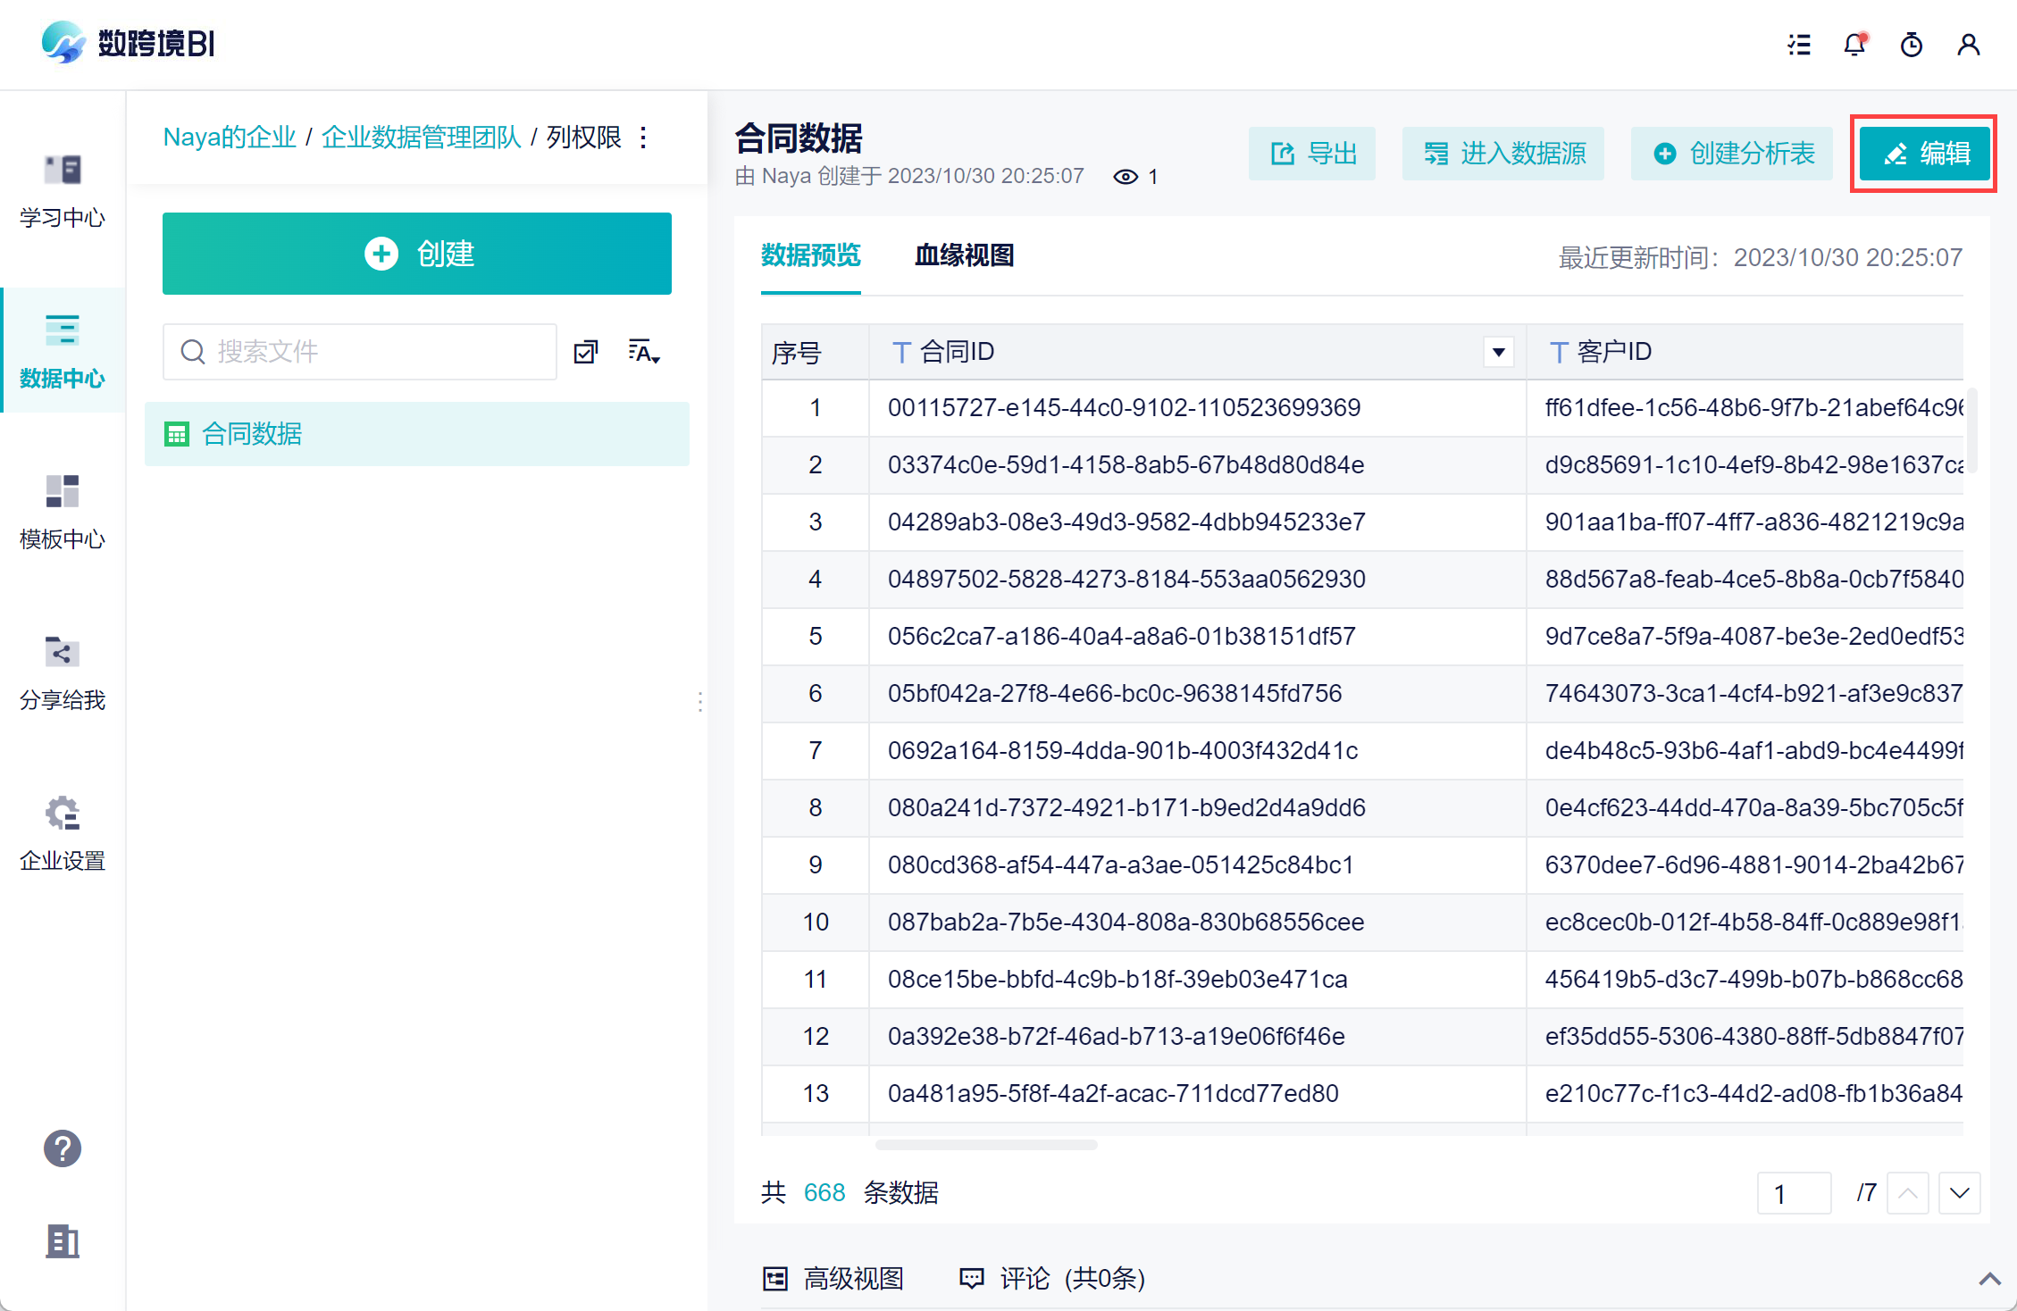Screen dimensions: 2017x1311
Task: Focus the 搜索文件 search field
Action: [360, 352]
